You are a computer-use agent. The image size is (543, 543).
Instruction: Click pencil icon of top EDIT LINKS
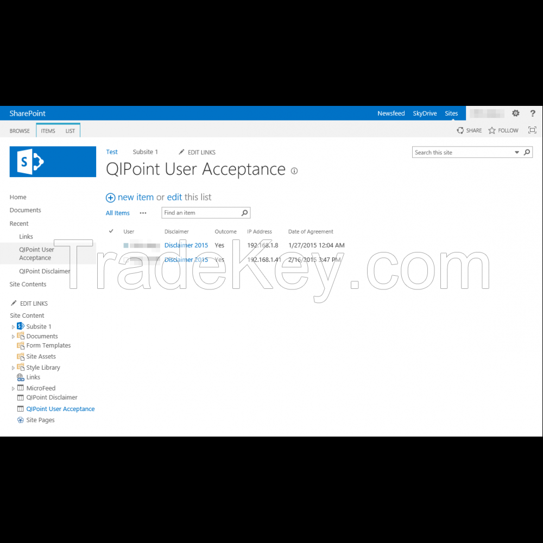(181, 152)
